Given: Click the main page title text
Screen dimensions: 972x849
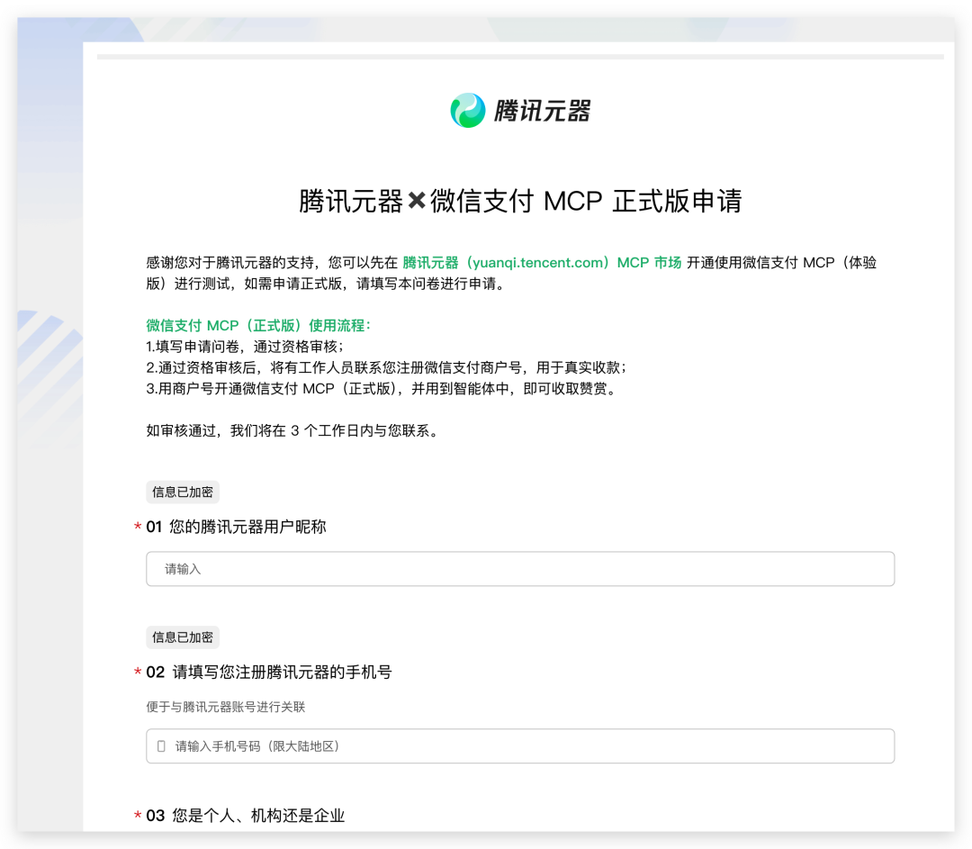Looking at the screenshot, I should 519,201.
